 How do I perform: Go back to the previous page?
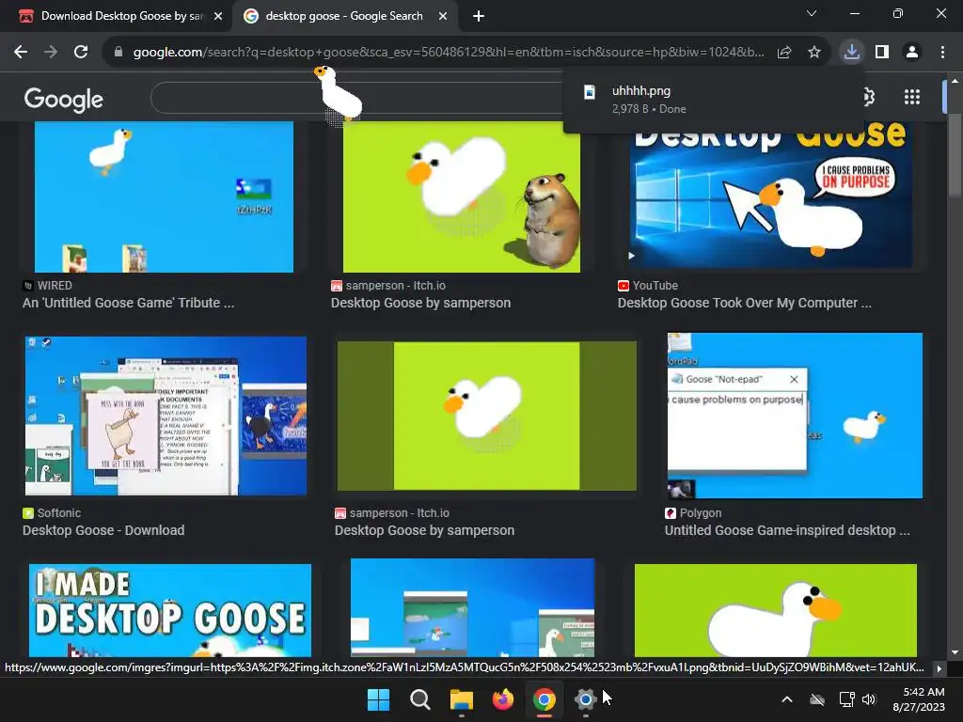[21, 53]
